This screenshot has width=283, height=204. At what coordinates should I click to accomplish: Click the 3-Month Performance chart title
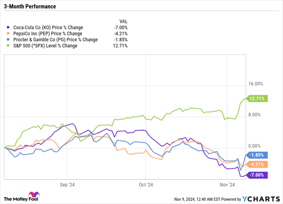pos(30,7)
